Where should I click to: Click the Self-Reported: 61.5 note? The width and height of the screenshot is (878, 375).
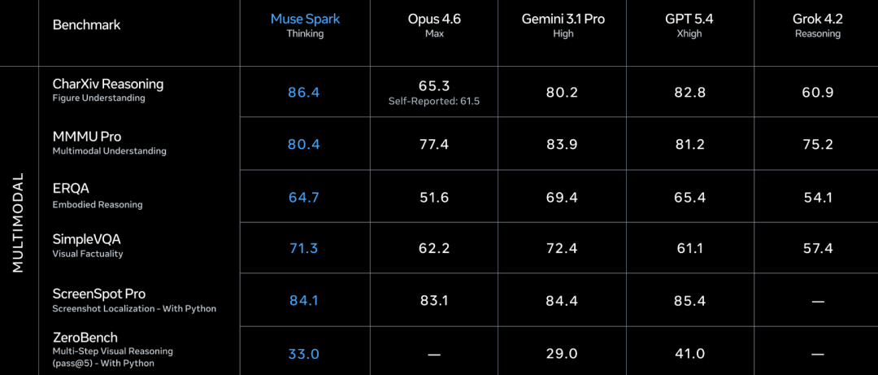point(434,102)
